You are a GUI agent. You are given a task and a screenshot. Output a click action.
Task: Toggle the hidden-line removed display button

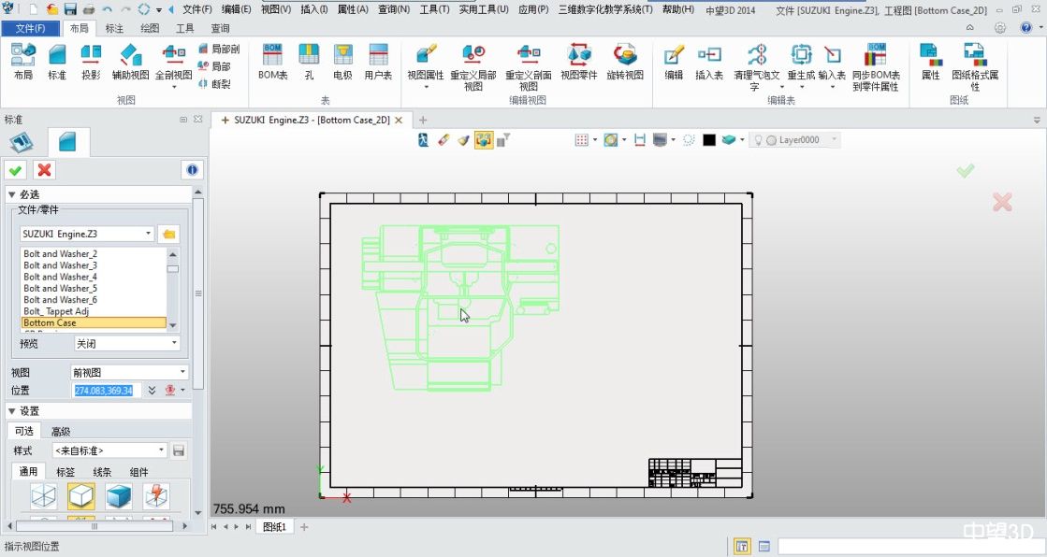pyautogui.click(x=80, y=495)
